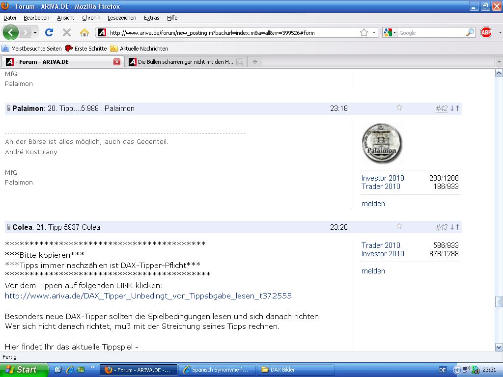
Task: Open Colea's Trader 2010 ranking link
Action: pyautogui.click(x=381, y=245)
